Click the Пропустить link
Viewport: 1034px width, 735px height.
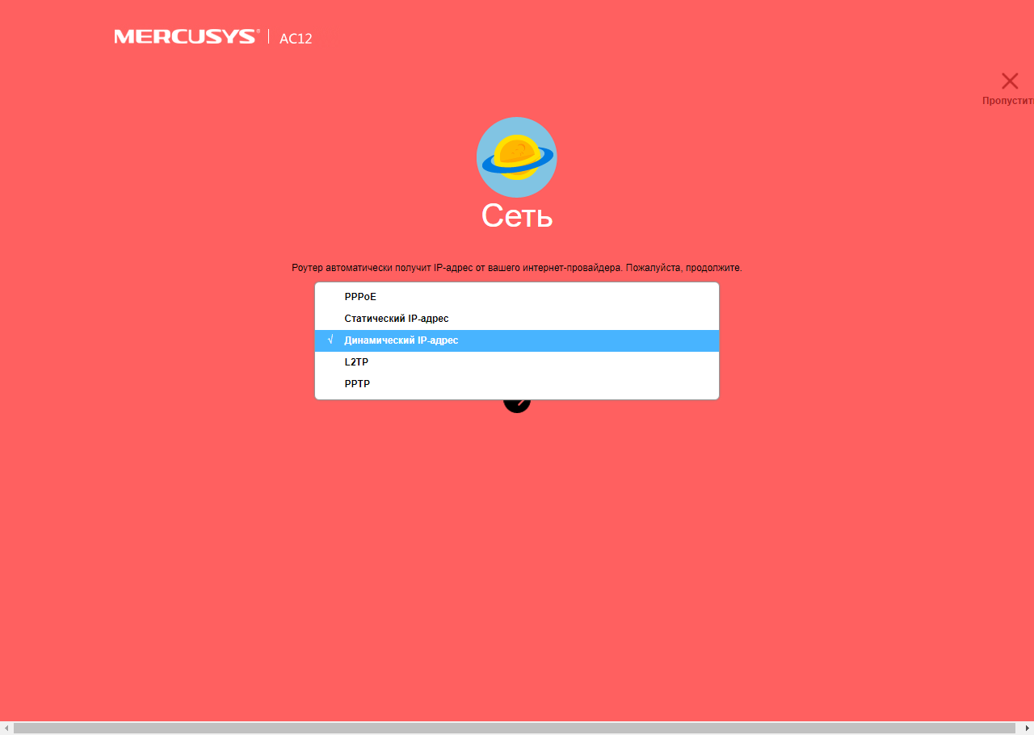[1008, 101]
